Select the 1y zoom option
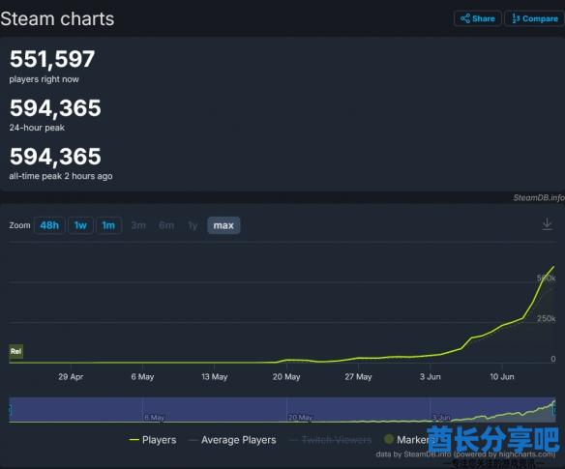 tap(193, 225)
